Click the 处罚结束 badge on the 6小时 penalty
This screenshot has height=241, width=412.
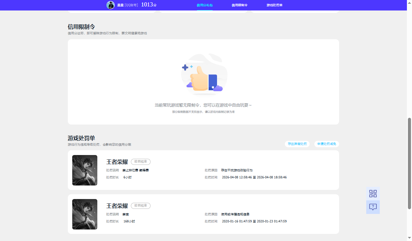(x=141, y=162)
